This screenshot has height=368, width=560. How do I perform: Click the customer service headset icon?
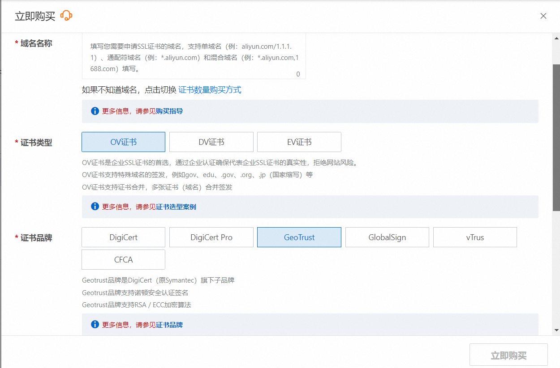66,16
